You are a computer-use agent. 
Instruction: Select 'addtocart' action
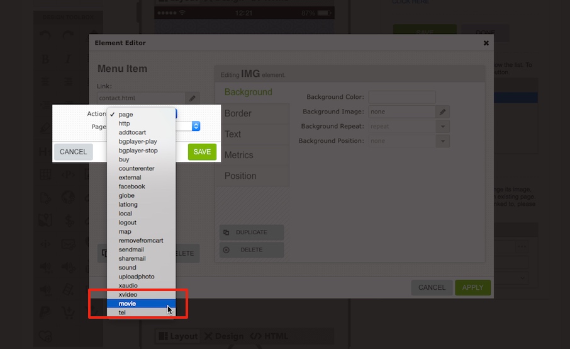pyautogui.click(x=141, y=132)
